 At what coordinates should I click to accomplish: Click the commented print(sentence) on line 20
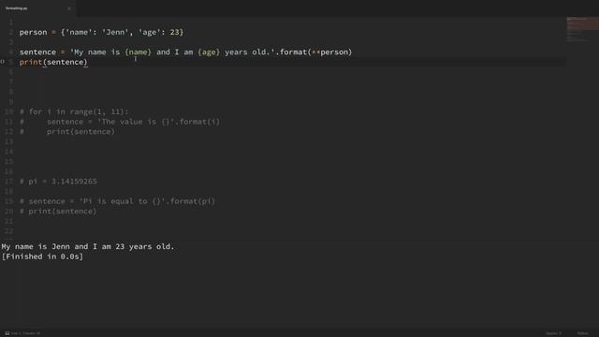58,212
